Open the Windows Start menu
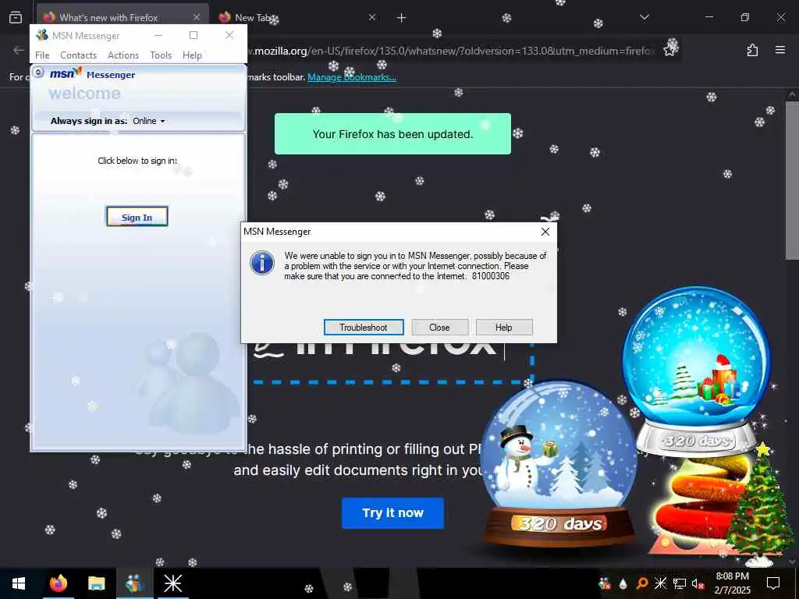The width and height of the screenshot is (799, 599). pyautogui.click(x=19, y=583)
